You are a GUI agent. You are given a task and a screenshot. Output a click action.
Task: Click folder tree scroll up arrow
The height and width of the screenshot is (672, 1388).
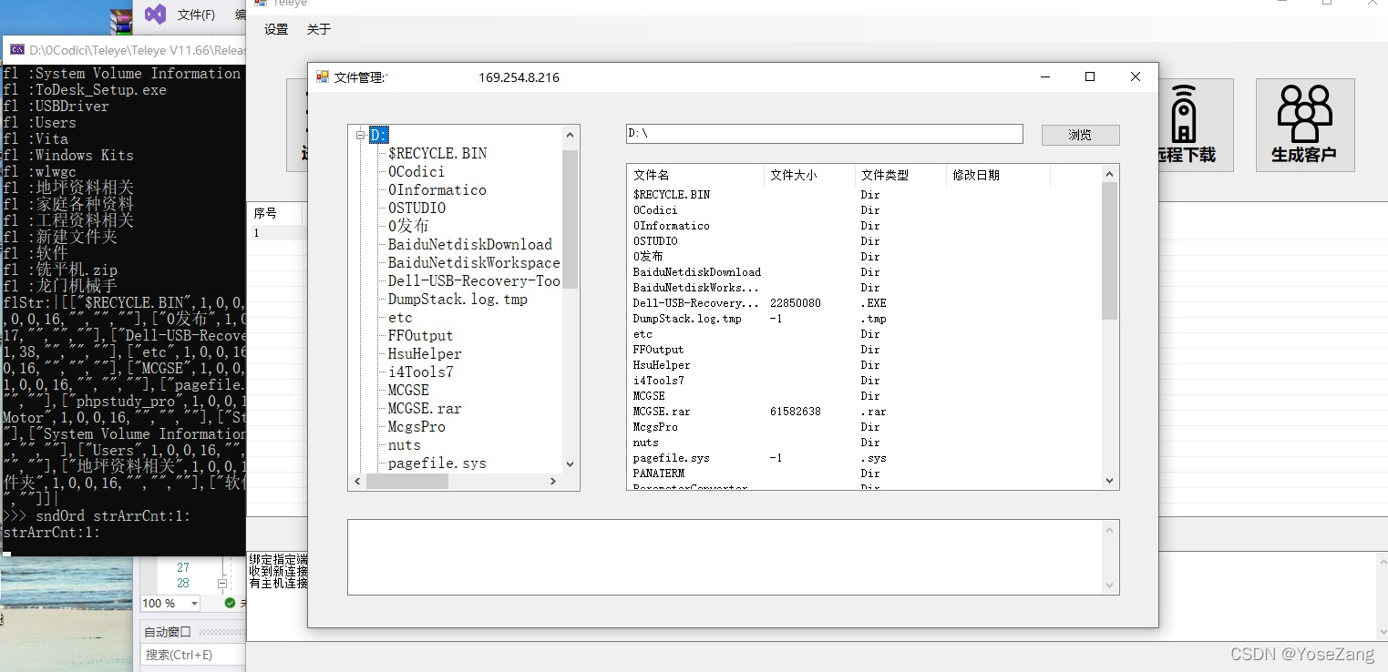[x=571, y=135]
